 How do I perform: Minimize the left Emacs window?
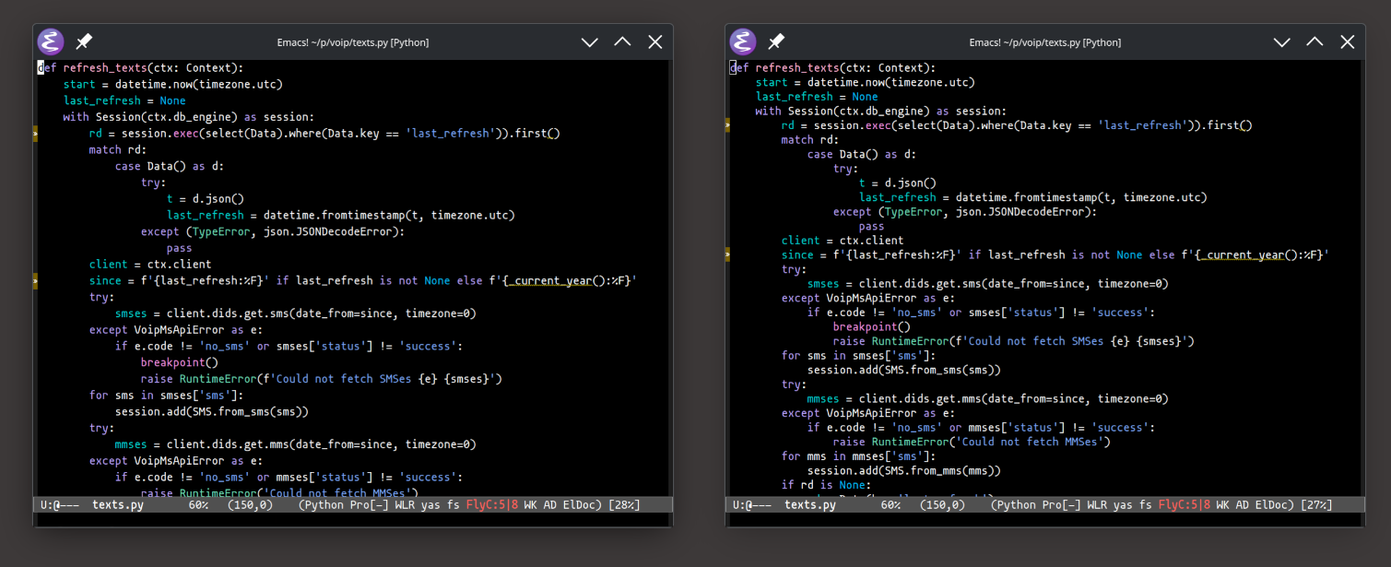coord(589,42)
